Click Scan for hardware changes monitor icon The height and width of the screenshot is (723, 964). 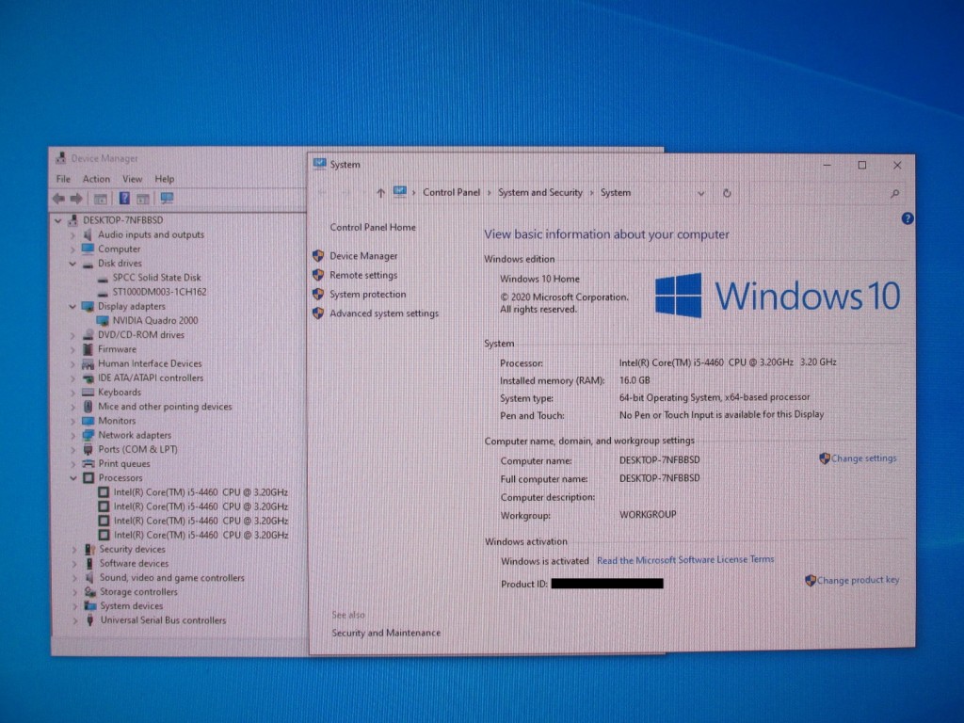pyautogui.click(x=167, y=199)
